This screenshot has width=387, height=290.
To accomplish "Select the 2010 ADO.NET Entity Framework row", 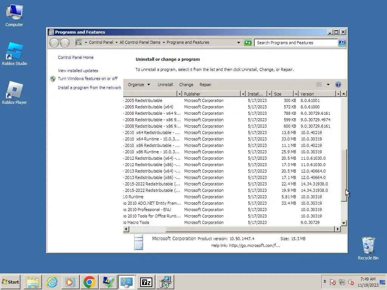I will point(232,203).
